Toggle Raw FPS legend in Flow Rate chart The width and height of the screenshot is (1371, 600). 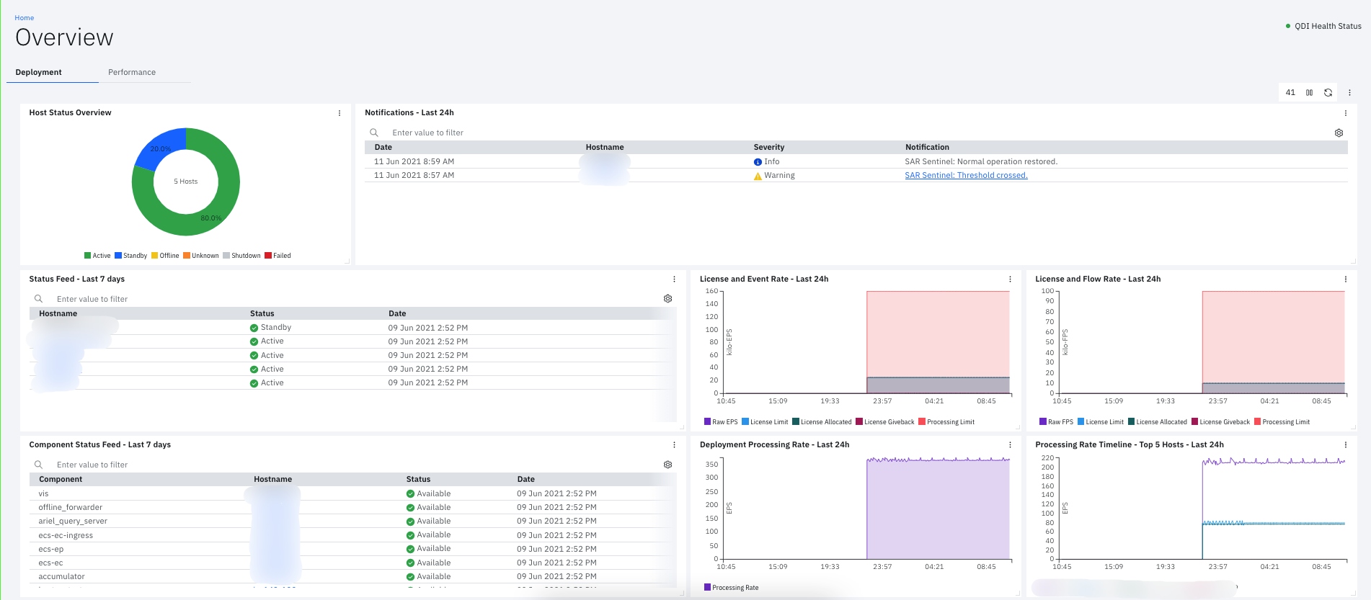tap(1056, 422)
